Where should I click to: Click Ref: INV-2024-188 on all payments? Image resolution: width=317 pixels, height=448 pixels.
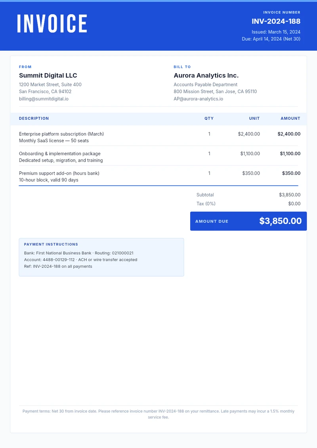(58, 266)
